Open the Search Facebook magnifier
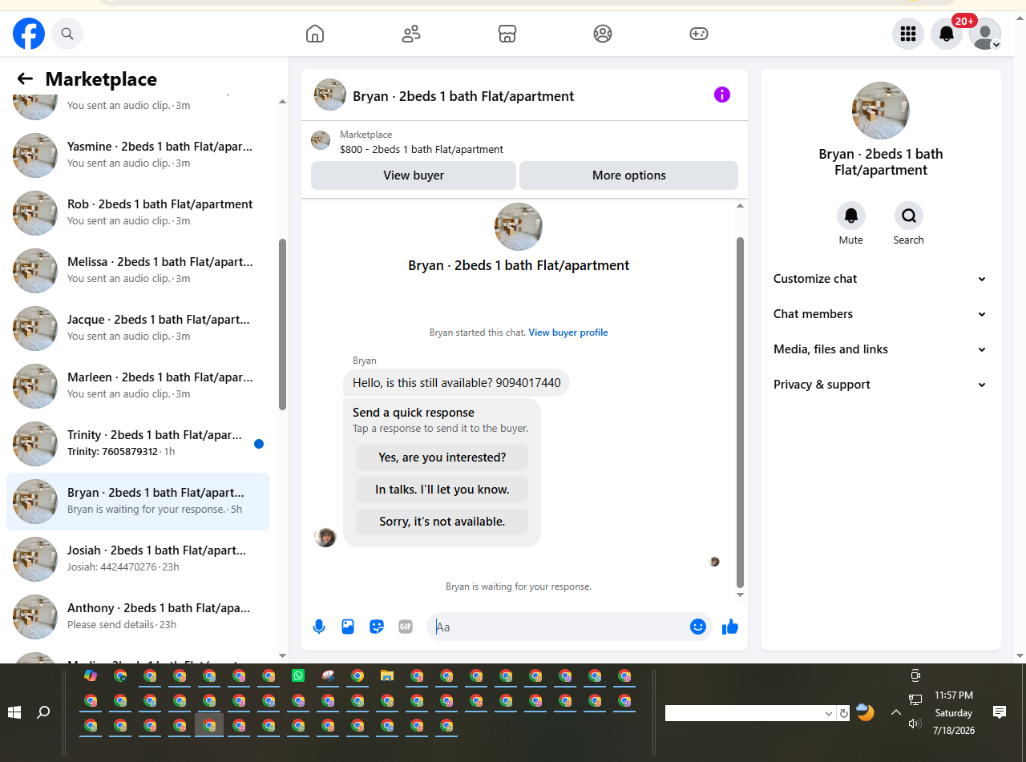Viewport: 1026px width, 762px height. (x=67, y=34)
